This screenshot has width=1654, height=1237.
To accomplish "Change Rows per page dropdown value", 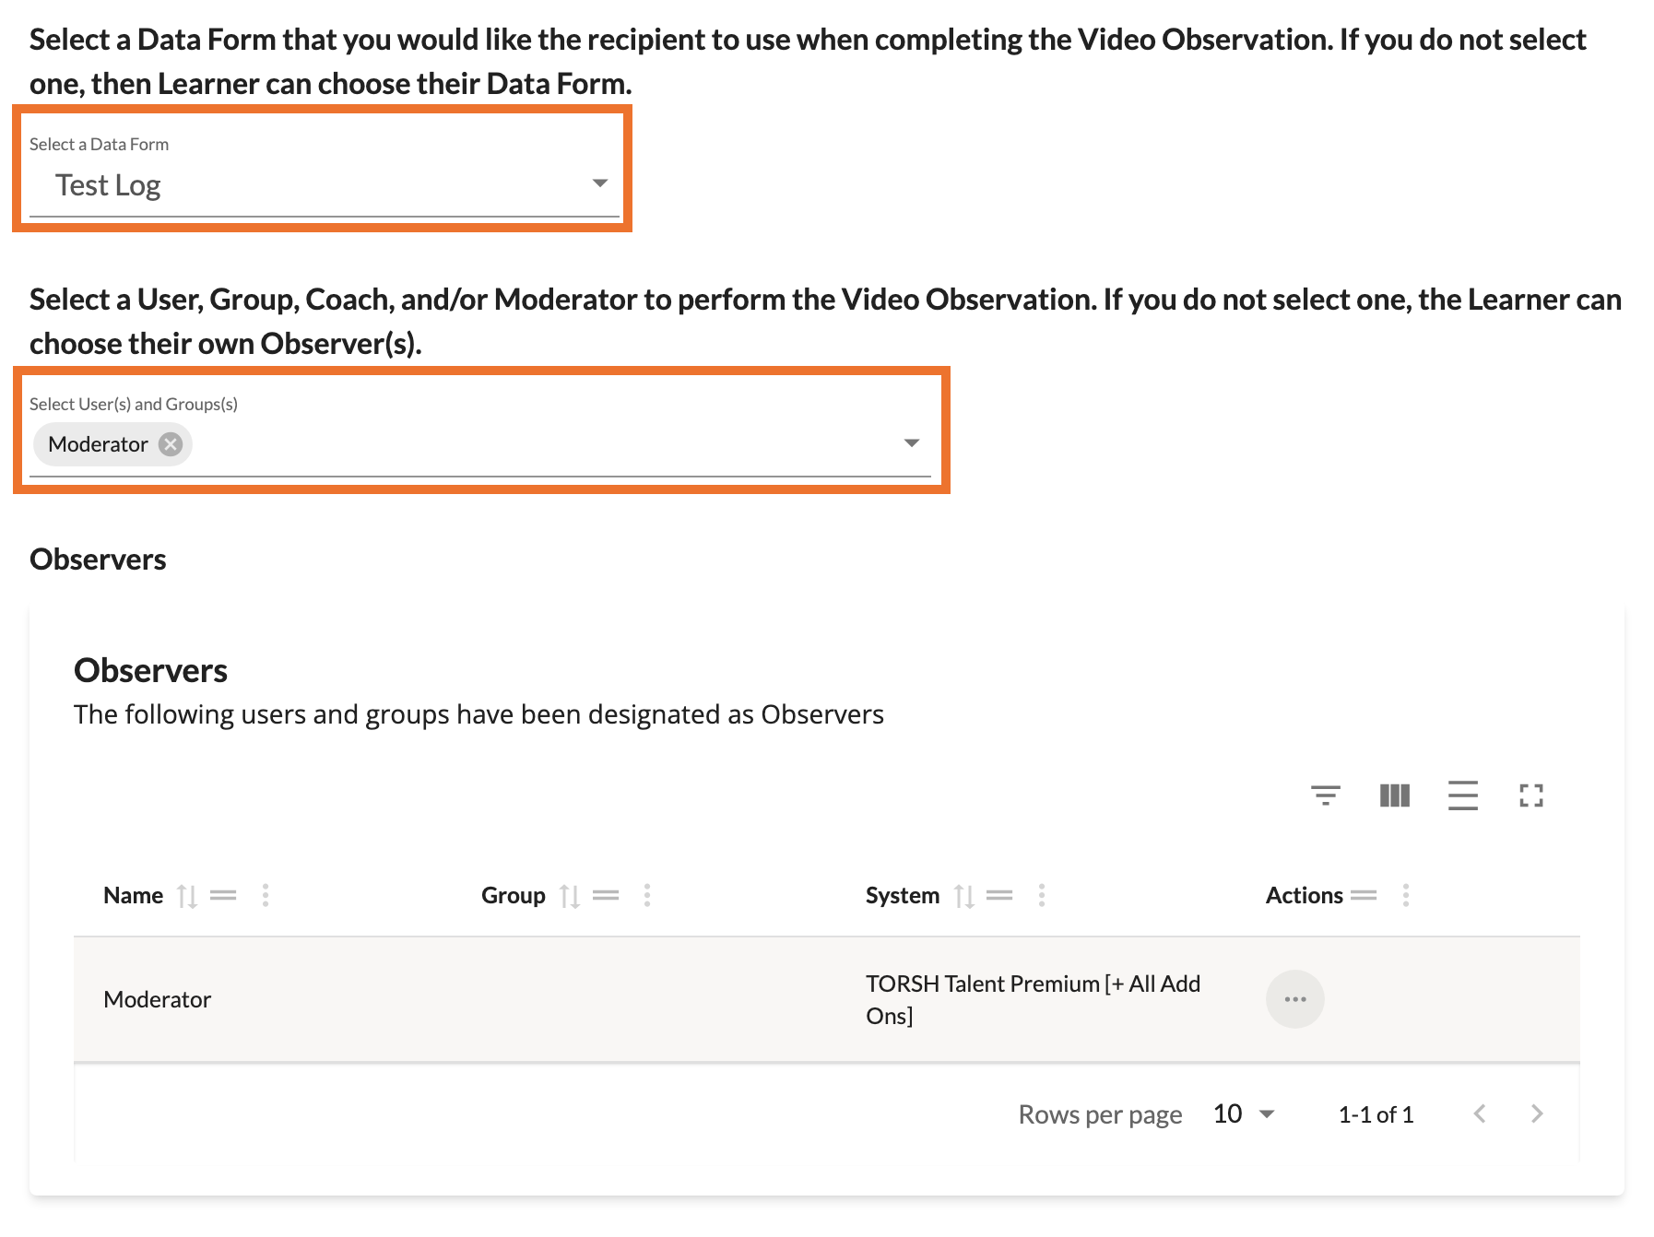I will pyautogui.click(x=1244, y=1113).
